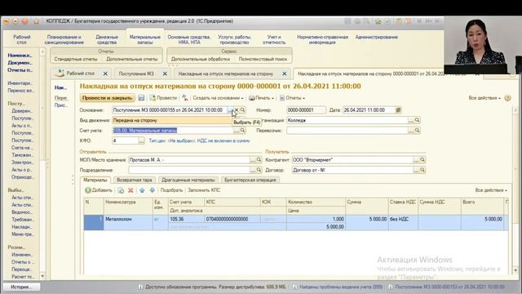Open Организация magnifier icon

417,120
